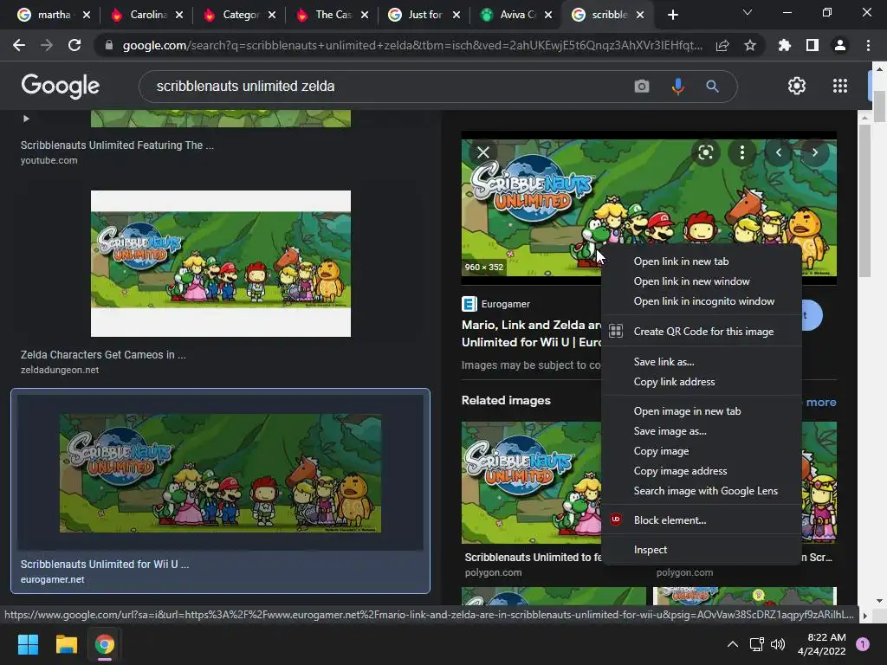Screen dimensions: 887x665
Task: Open eurogamer.net Scribblenauts Wii U thumbnail
Action: pos(221,474)
